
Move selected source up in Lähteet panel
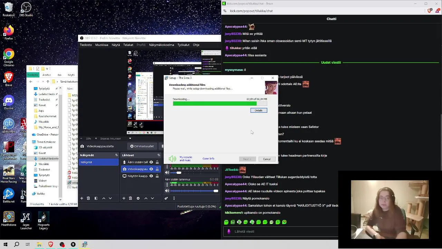(x=146, y=198)
